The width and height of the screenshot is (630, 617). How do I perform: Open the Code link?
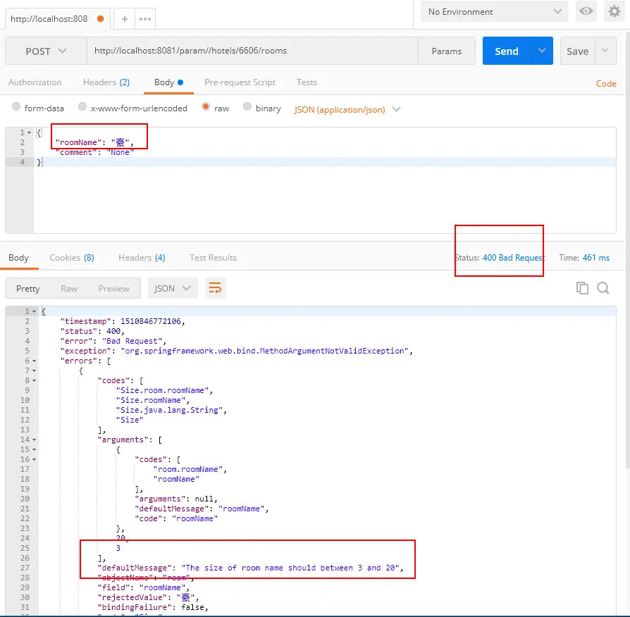[x=606, y=84]
